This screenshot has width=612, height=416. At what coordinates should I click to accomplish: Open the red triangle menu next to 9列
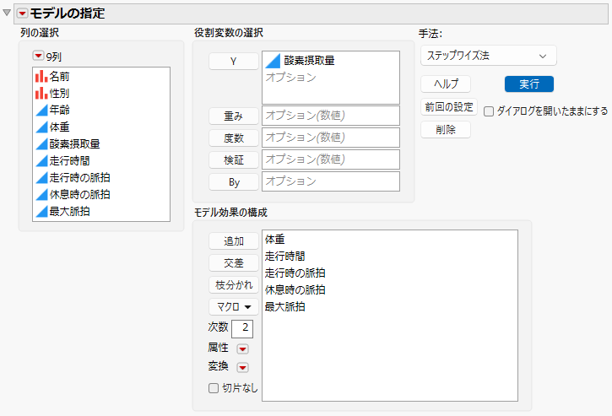point(38,56)
